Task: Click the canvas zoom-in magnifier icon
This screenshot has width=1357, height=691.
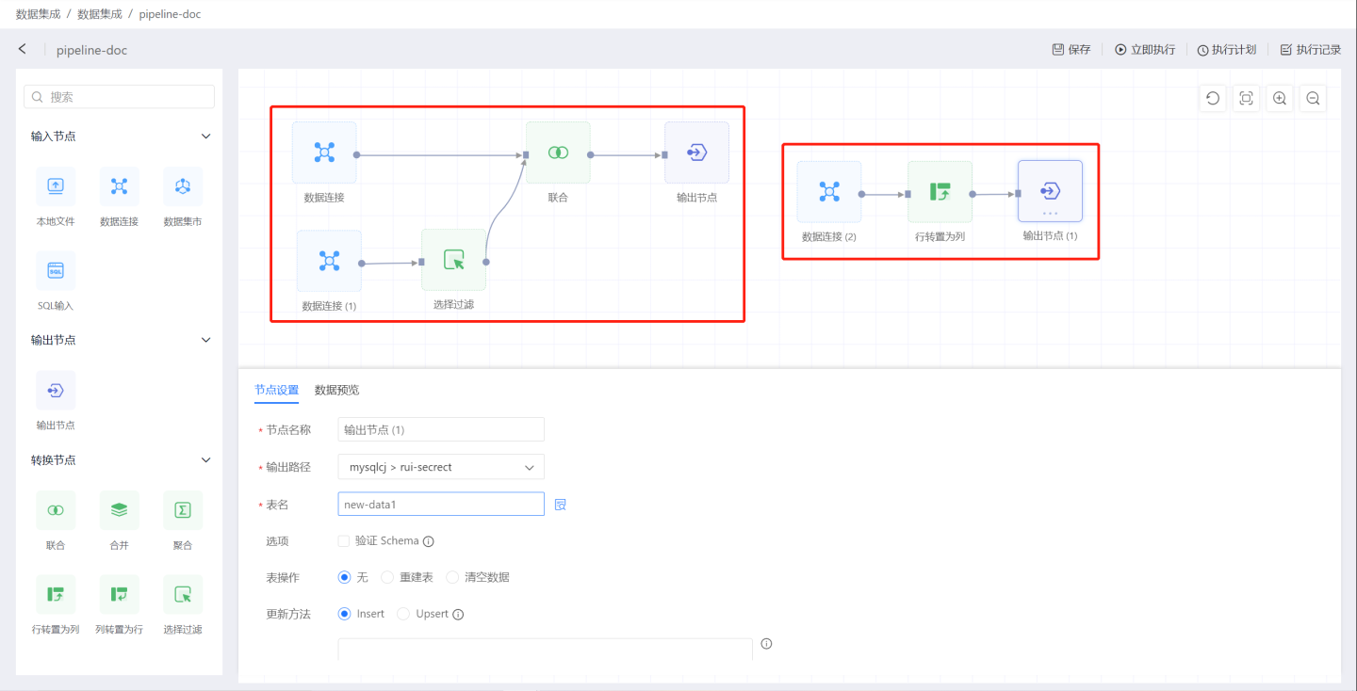Action: tap(1279, 99)
